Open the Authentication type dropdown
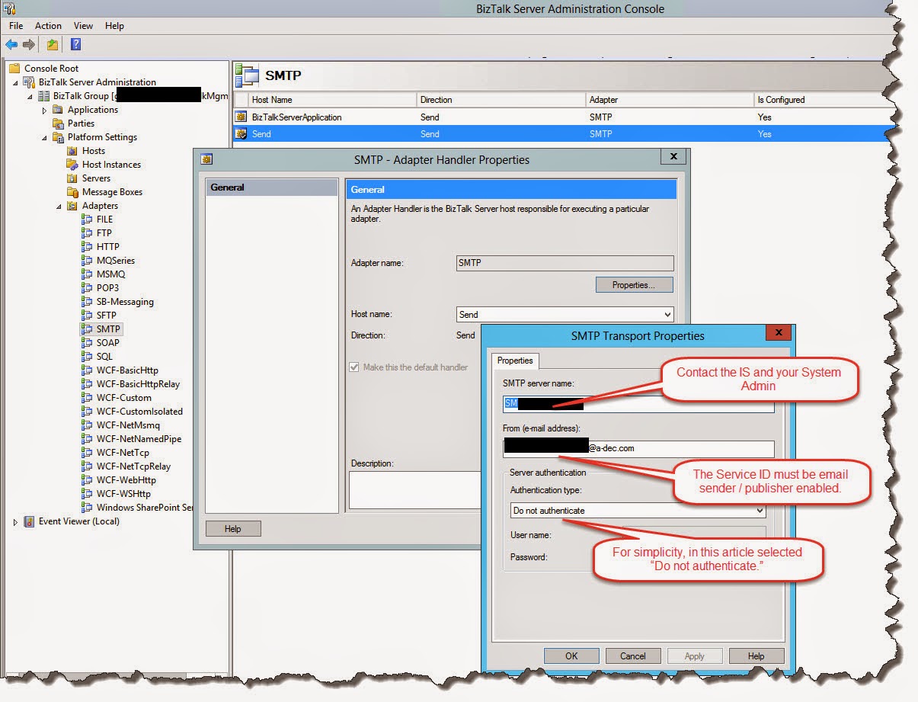 (760, 511)
